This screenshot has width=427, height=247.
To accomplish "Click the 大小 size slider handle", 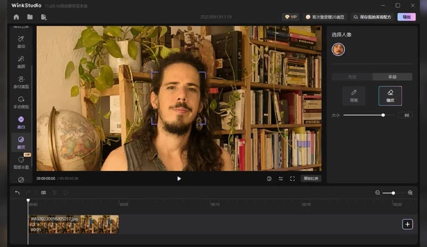I will [383, 115].
